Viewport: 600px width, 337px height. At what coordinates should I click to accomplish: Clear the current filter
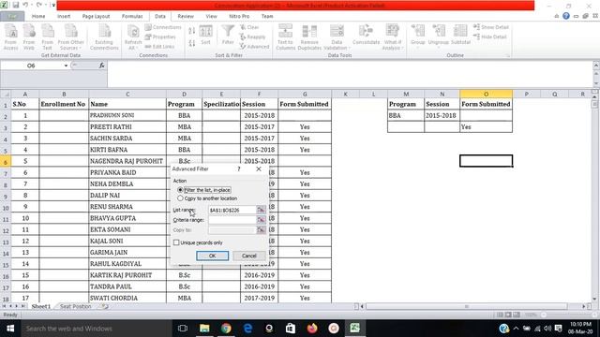(x=249, y=27)
